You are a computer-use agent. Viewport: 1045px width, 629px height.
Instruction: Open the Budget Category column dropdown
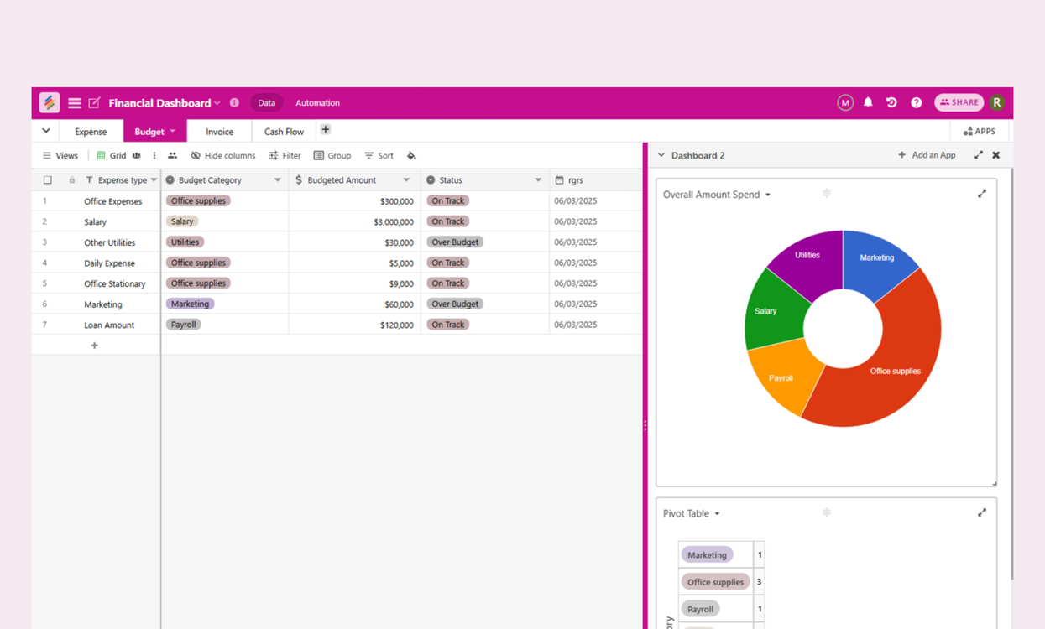click(277, 180)
